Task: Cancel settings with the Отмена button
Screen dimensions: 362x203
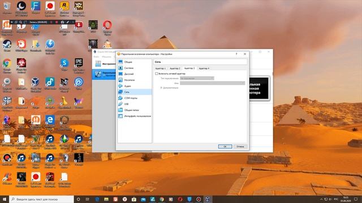Action: click(x=240, y=147)
